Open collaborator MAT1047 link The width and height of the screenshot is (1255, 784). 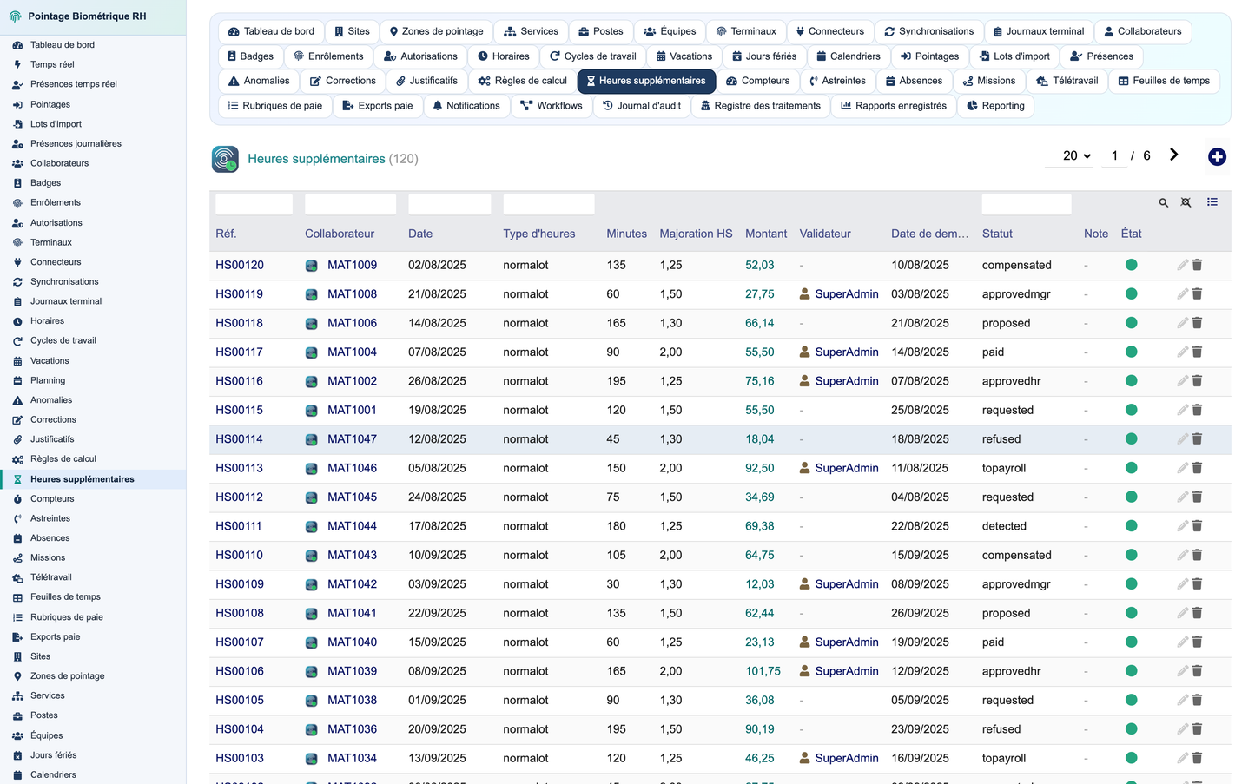pos(352,439)
